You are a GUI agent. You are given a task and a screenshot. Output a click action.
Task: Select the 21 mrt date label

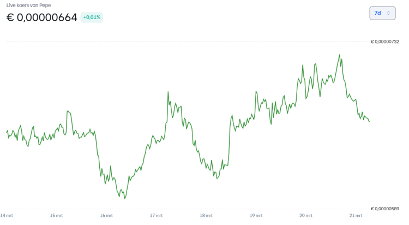356,216
